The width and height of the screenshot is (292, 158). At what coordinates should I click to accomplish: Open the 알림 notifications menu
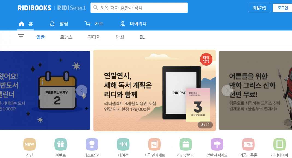coord(59,24)
